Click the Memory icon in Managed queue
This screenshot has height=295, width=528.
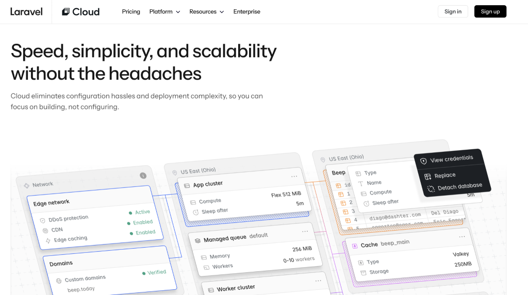tap(204, 257)
